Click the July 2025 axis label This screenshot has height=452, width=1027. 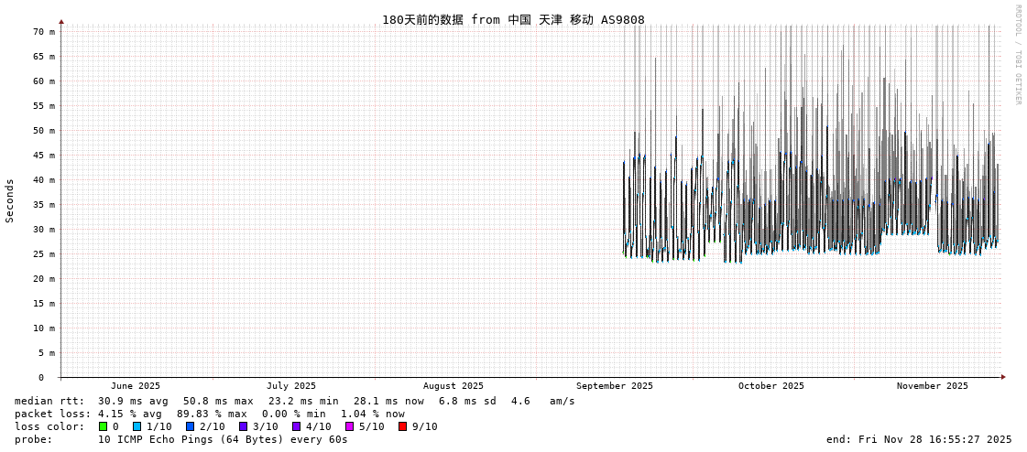click(x=291, y=386)
